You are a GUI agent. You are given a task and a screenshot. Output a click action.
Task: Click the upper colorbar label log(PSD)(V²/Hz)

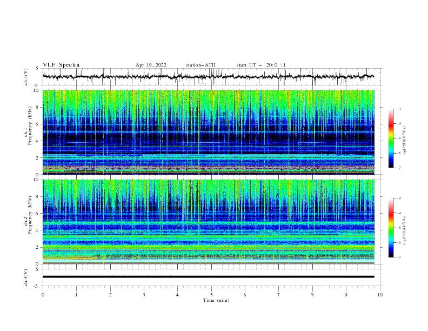405,141
